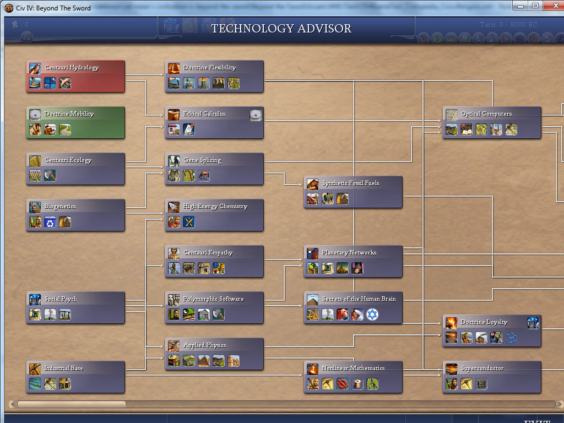Click the yin-yang icon in Polymorphic Software

click(x=189, y=314)
